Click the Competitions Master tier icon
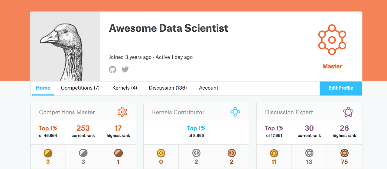Screen dimensions: 387x169 pos(122,112)
